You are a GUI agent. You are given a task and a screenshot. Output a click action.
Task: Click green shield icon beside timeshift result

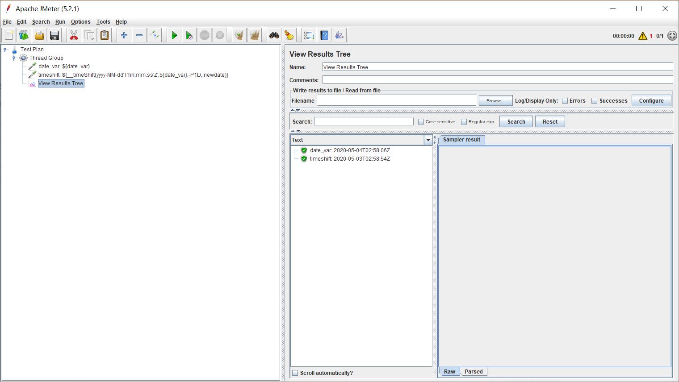point(304,159)
